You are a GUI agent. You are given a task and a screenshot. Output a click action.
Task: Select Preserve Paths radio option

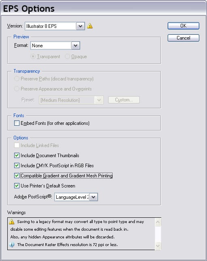pyautogui.click(x=17, y=79)
